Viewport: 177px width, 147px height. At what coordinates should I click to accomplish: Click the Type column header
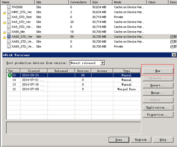127,71
